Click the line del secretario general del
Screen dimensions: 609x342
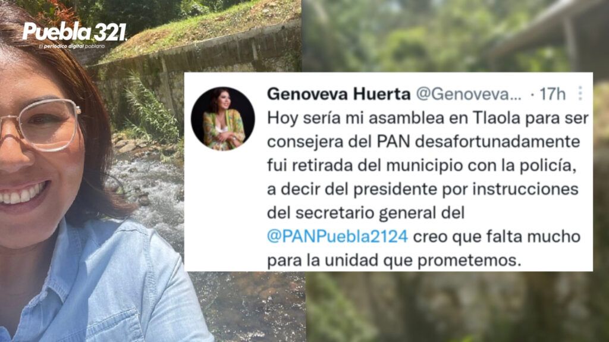[366, 213]
